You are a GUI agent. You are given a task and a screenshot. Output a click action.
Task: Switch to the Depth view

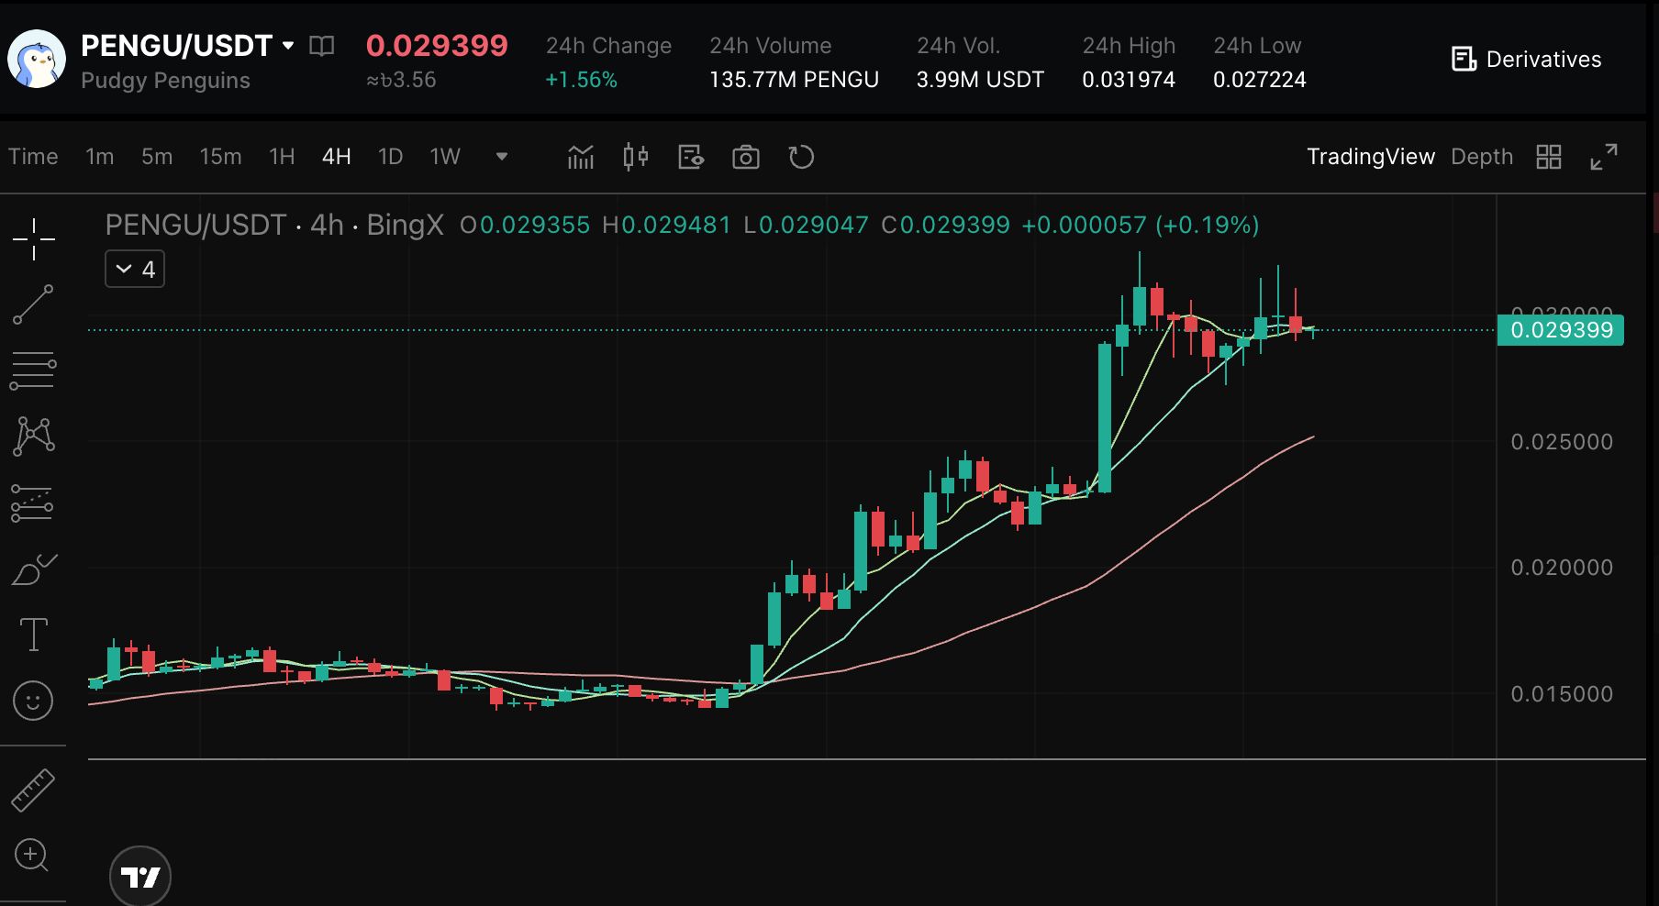coord(1482,157)
